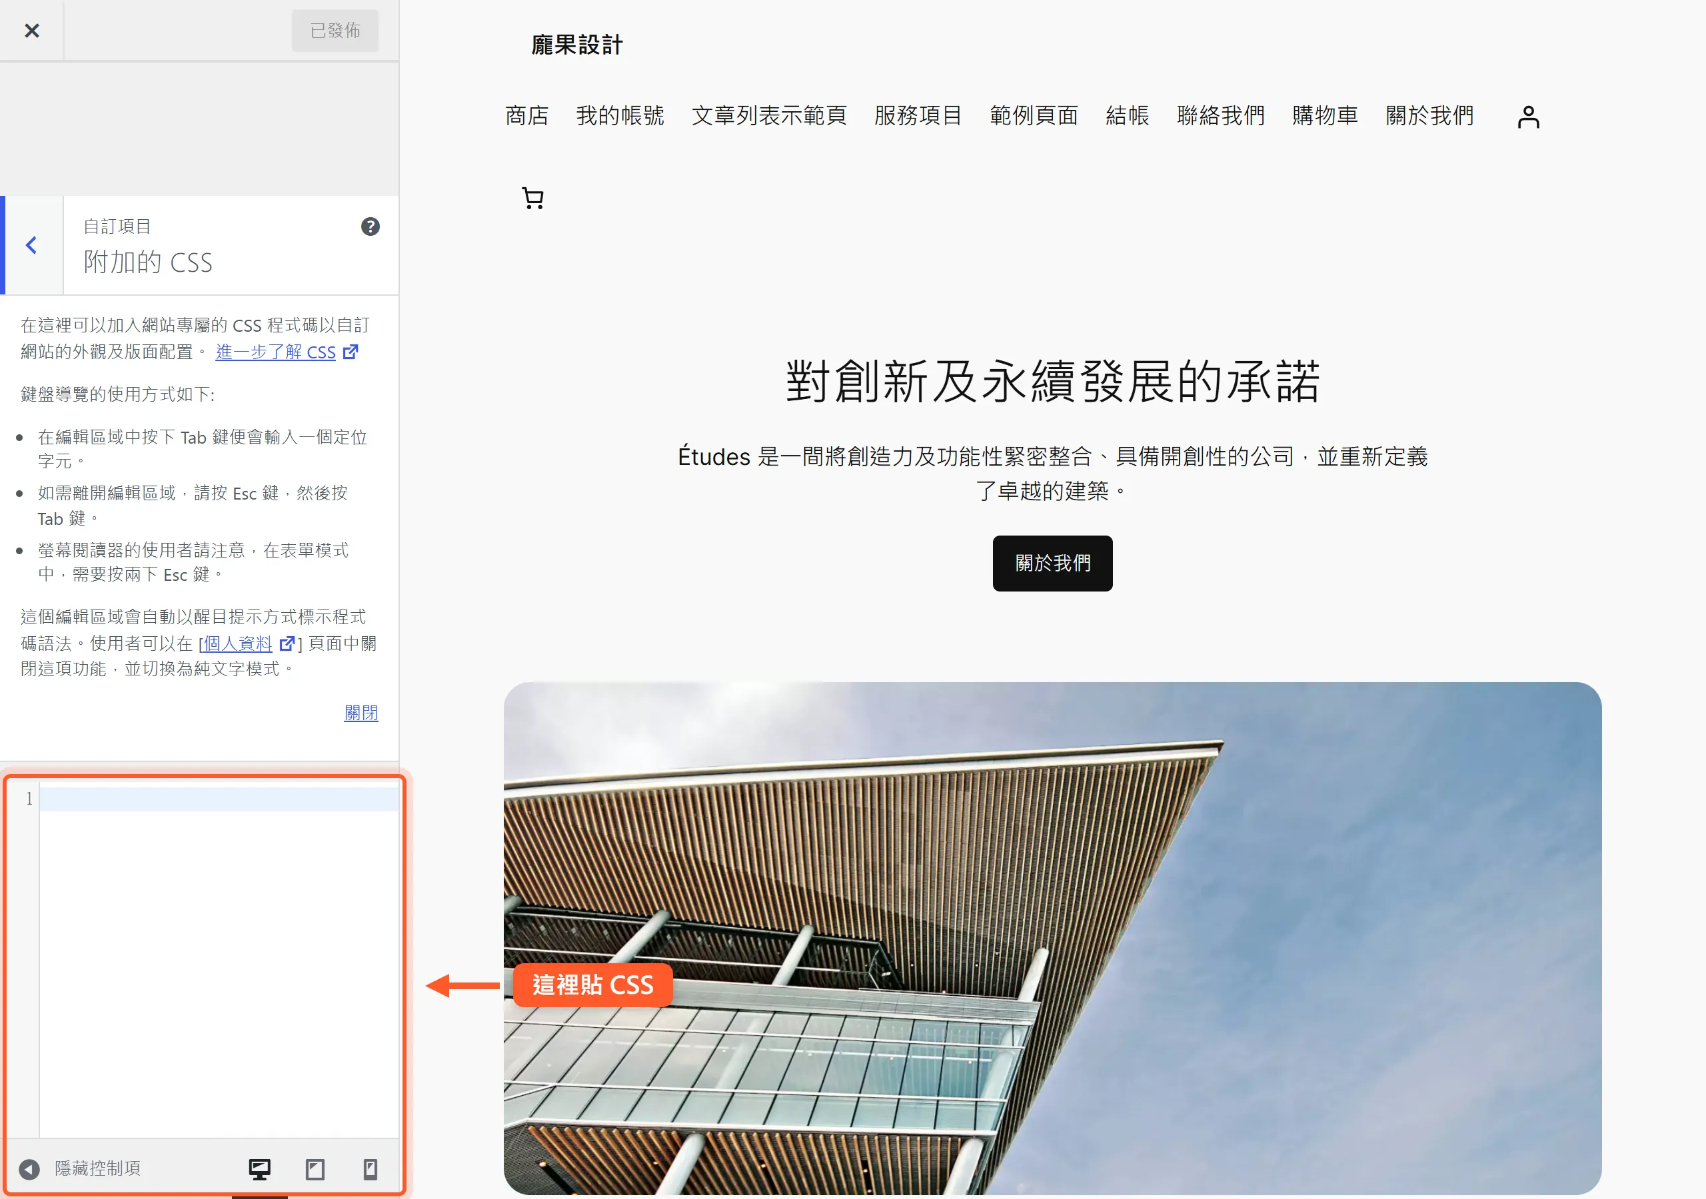Open the 我的帳號 menu item
This screenshot has width=1706, height=1199.
pos(620,115)
